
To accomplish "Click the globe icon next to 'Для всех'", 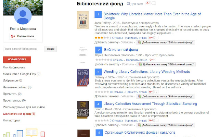I will coord(128,4).
